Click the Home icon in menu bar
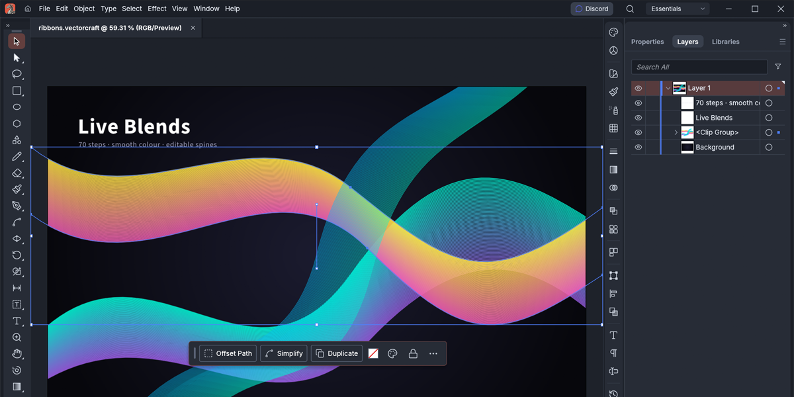Image resolution: width=794 pixels, height=397 pixels. coord(28,9)
